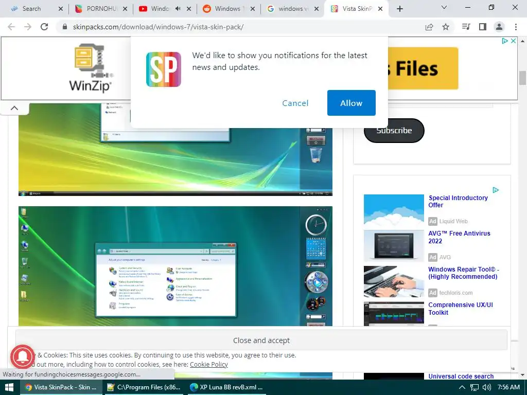This screenshot has width=527, height=395.
Task: Open the Windows Start button
Action: pyautogui.click(x=9, y=387)
